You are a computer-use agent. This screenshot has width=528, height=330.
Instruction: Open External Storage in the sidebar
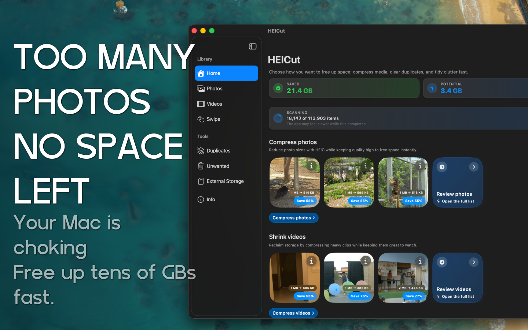(x=227, y=181)
